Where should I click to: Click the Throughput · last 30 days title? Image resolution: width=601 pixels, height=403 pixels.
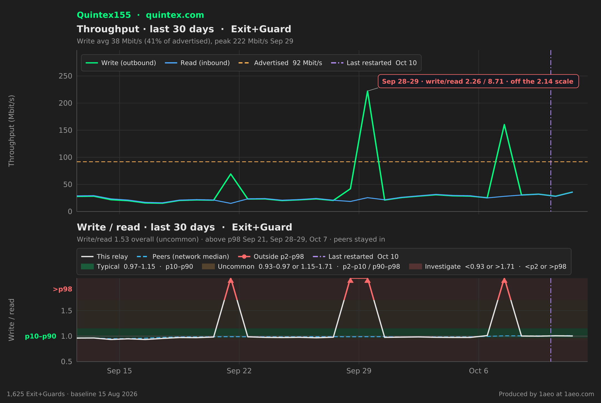pyautogui.click(x=184, y=29)
